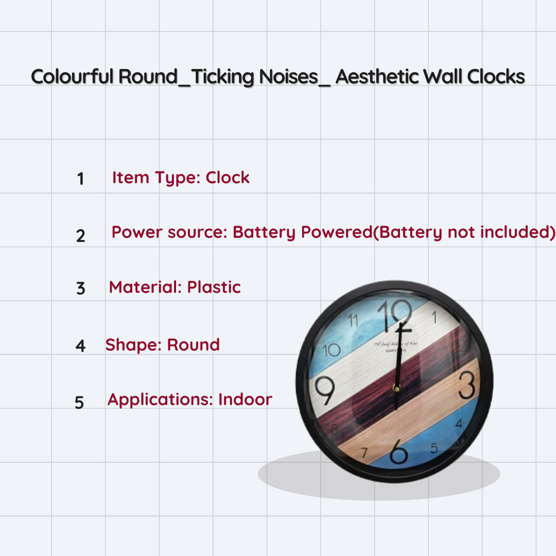Click the small 10 numeral on the clock
This screenshot has height=556, width=556.
coord(331,351)
